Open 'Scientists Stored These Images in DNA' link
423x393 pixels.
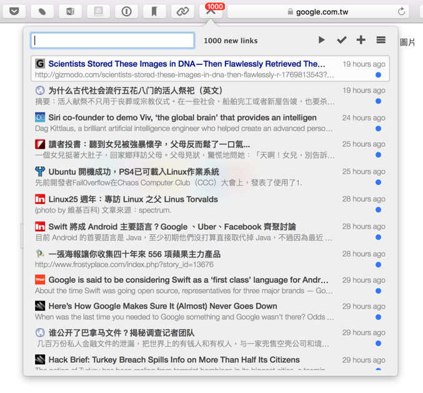[187, 64]
